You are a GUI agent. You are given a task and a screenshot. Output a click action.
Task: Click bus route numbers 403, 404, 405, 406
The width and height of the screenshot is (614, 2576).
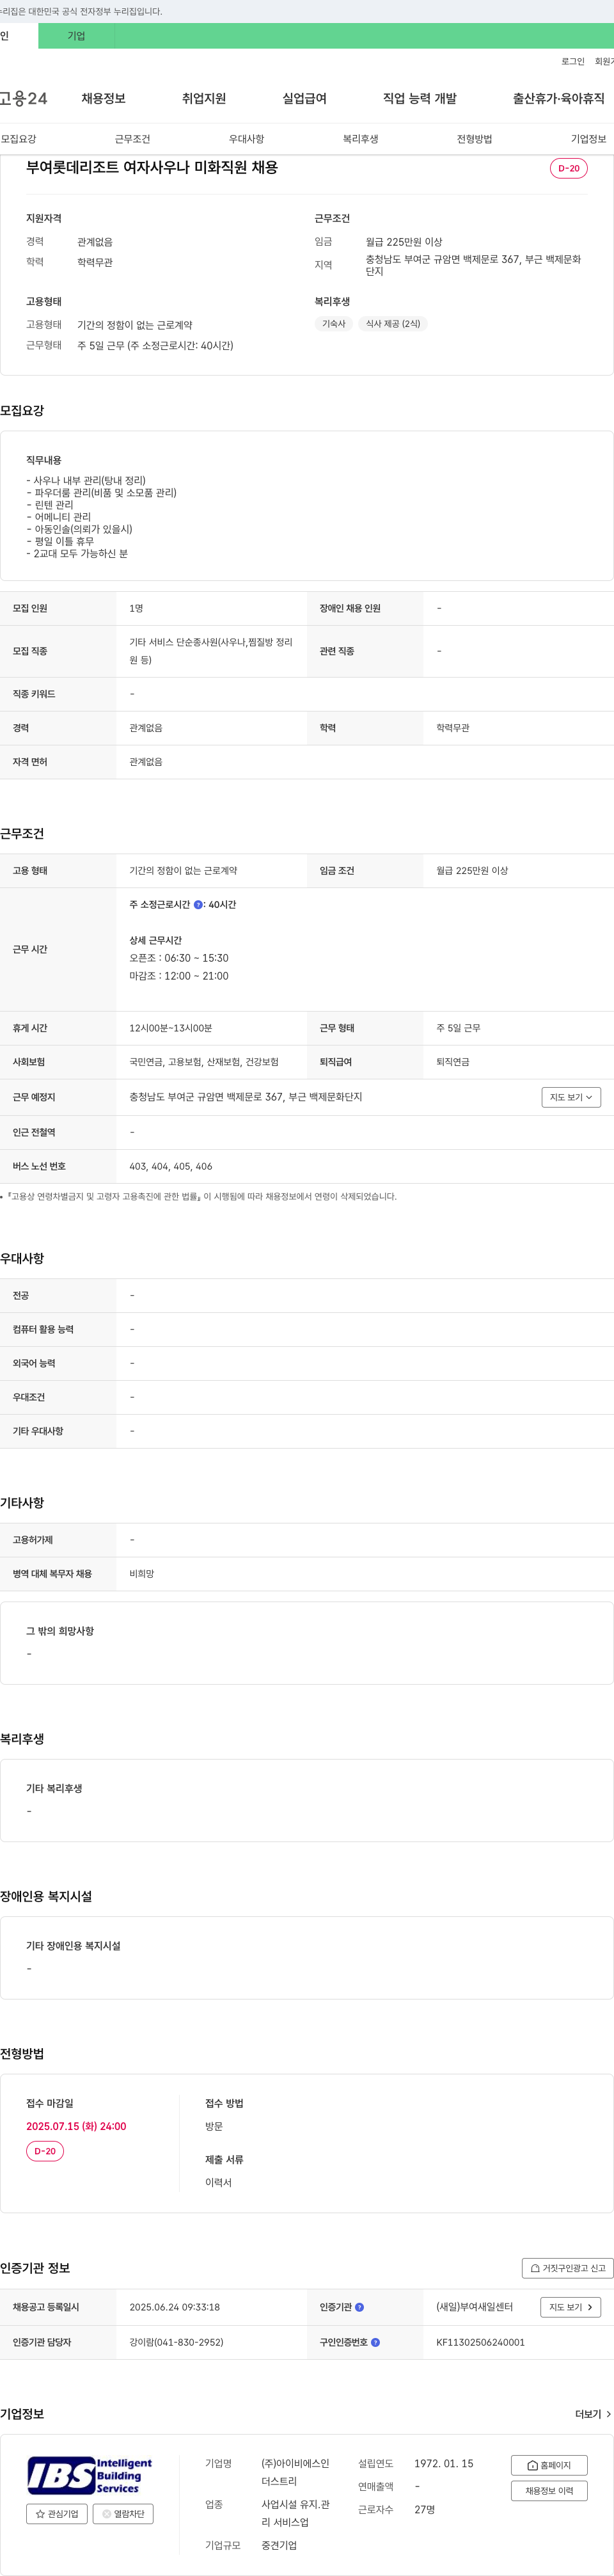pos(170,1166)
